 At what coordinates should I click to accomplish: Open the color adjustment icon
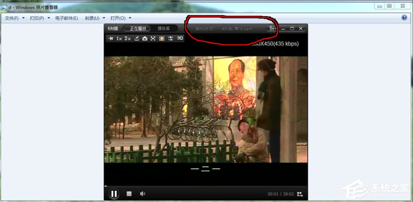click(x=162, y=38)
